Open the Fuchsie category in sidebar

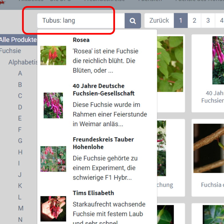point(10,51)
